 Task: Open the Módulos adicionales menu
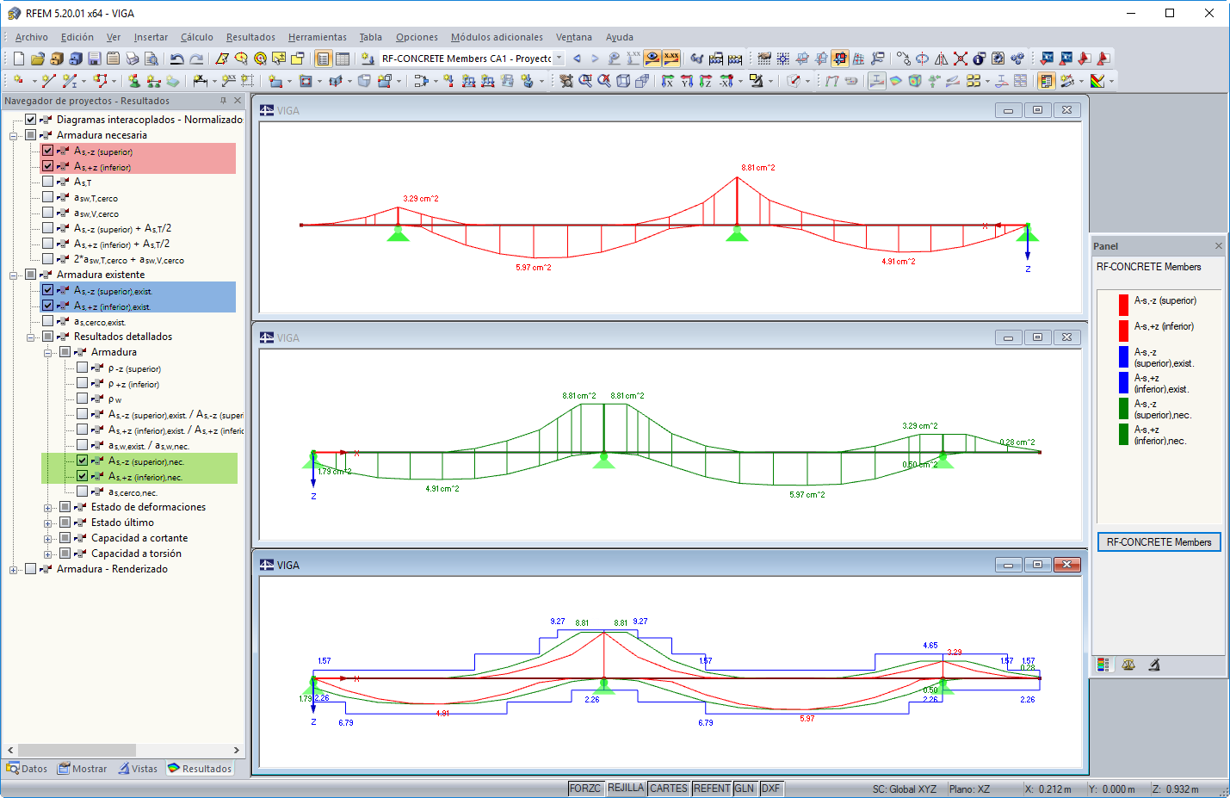(x=497, y=37)
